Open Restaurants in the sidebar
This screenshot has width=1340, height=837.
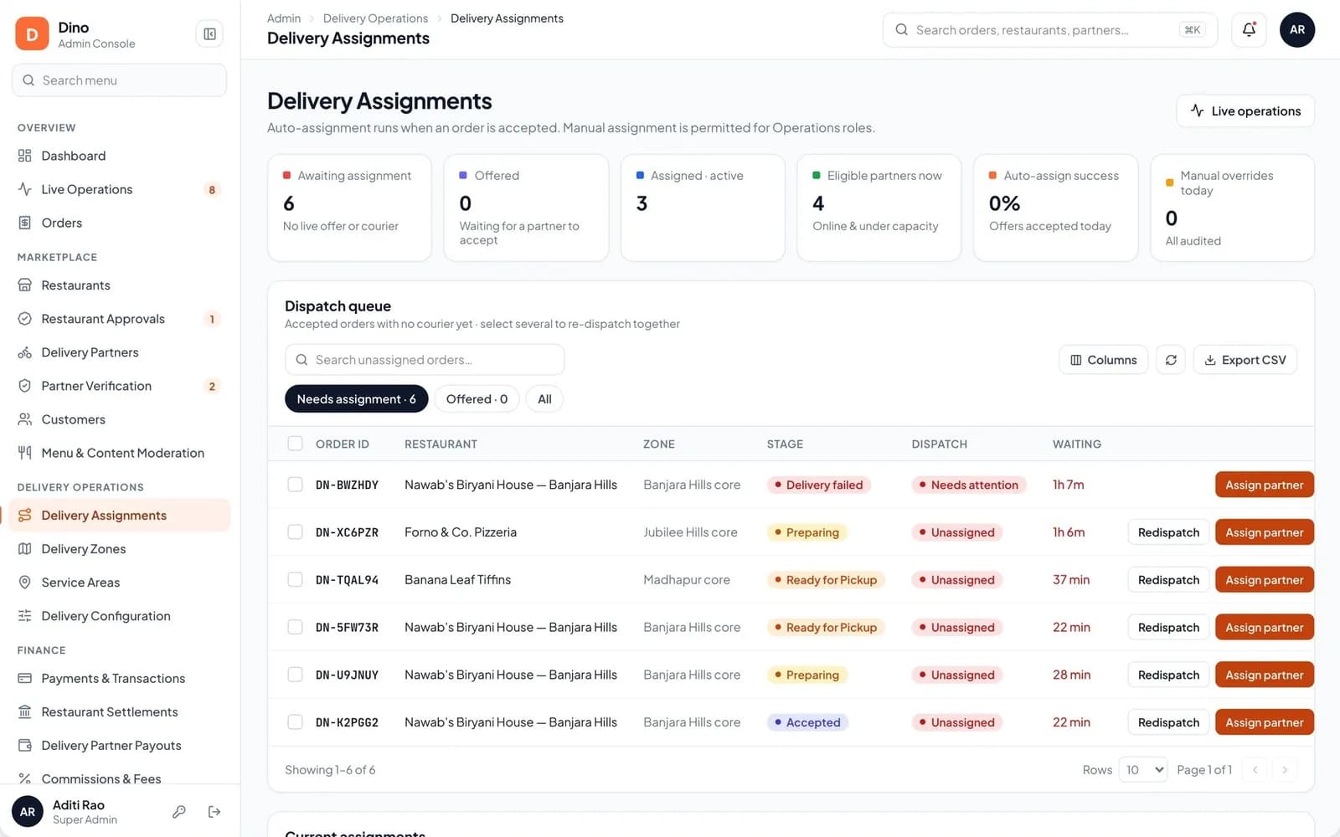tap(119, 285)
